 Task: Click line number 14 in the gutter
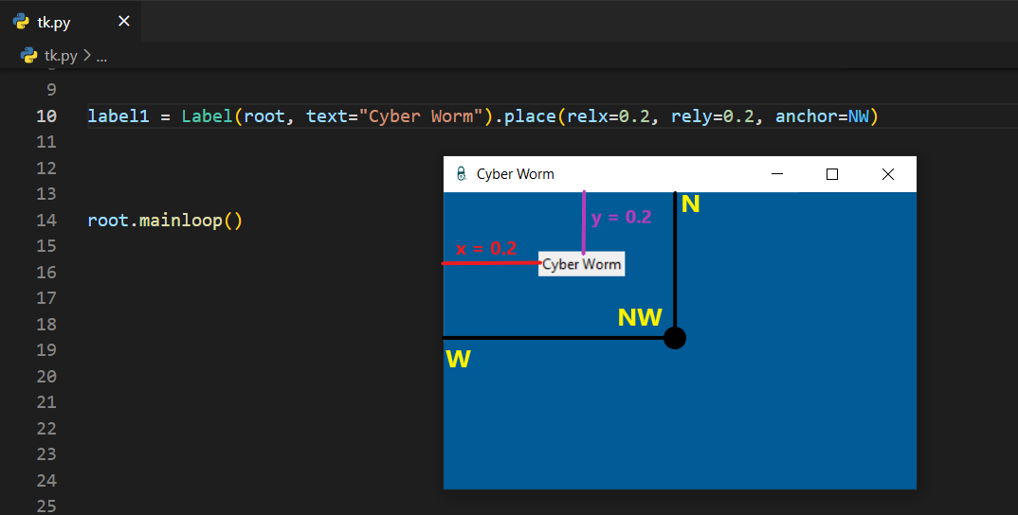click(x=45, y=221)
